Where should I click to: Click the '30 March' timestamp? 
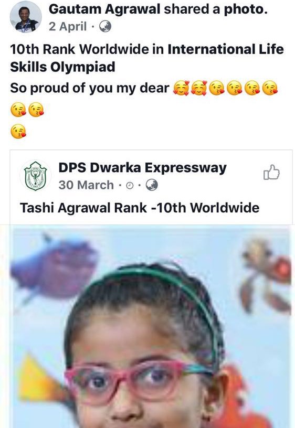click(x=86, y=185)
